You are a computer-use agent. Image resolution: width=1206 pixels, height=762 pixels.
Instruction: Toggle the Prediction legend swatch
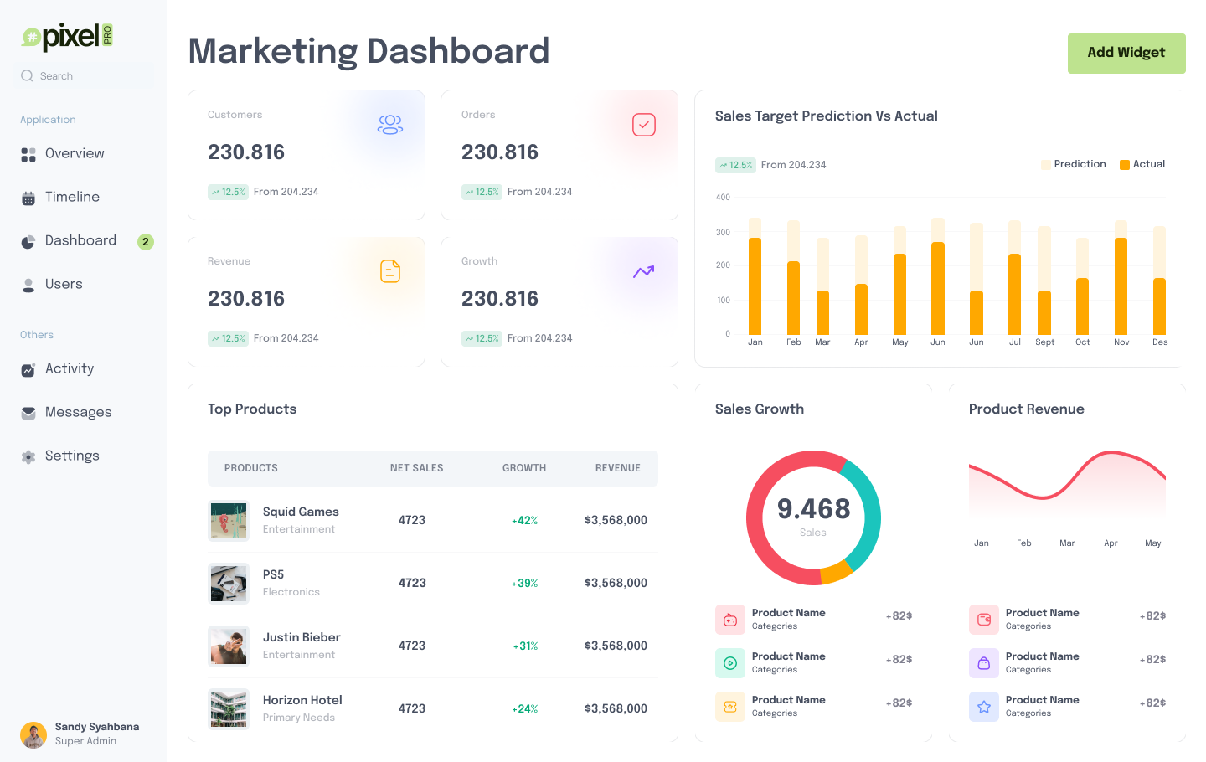pos(1046,165)
